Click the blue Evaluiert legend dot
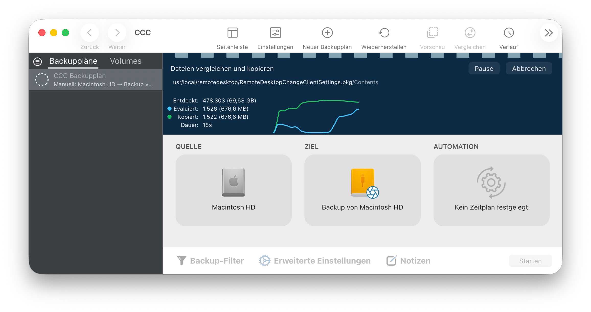 (169, 109)
